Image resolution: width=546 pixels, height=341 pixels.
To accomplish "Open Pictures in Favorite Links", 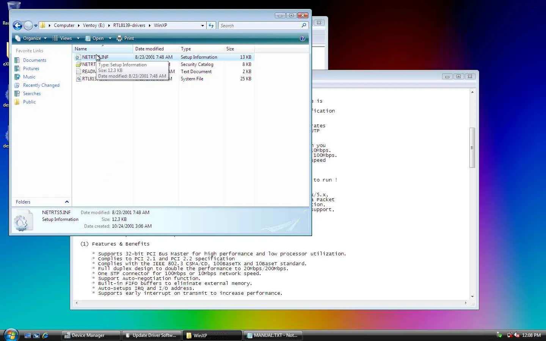I will tap(31, 69).
